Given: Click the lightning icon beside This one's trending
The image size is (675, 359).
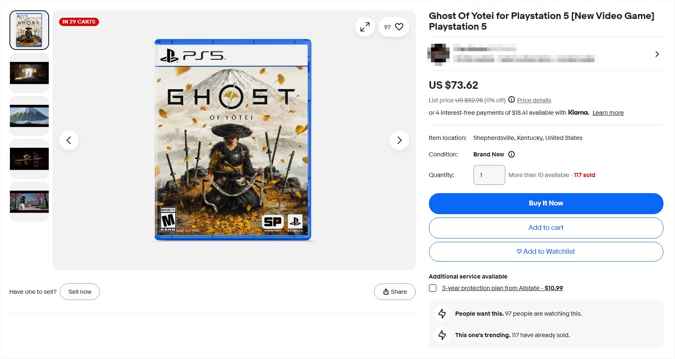Looking at the screenshot, I should coord(442,335).
